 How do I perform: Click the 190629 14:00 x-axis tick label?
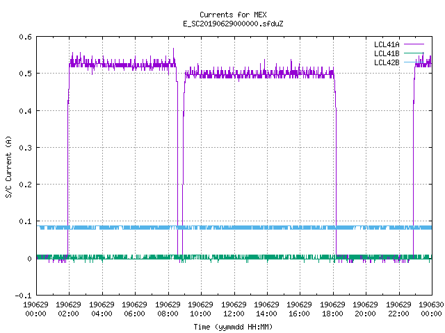[x=266, y=309]
